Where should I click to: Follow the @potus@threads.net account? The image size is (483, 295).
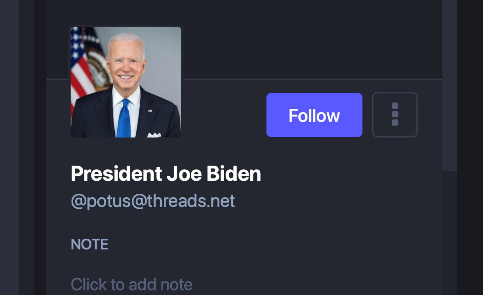[314, 115]
